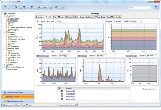Expand the Exchange tree node
Screen dimensions: 161x110
(x=7, y=21)
